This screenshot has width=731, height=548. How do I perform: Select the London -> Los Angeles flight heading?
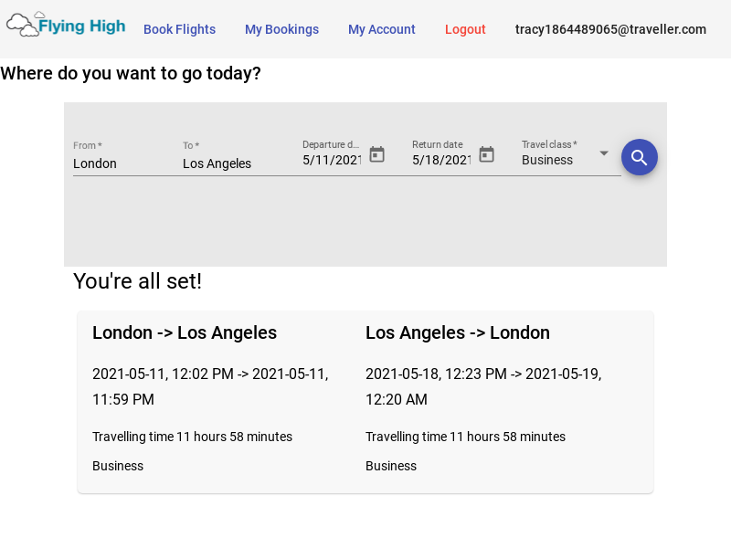click(x=185, y=332)
